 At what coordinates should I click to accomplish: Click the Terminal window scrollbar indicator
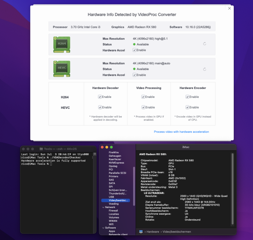click(x=95, y=154)
